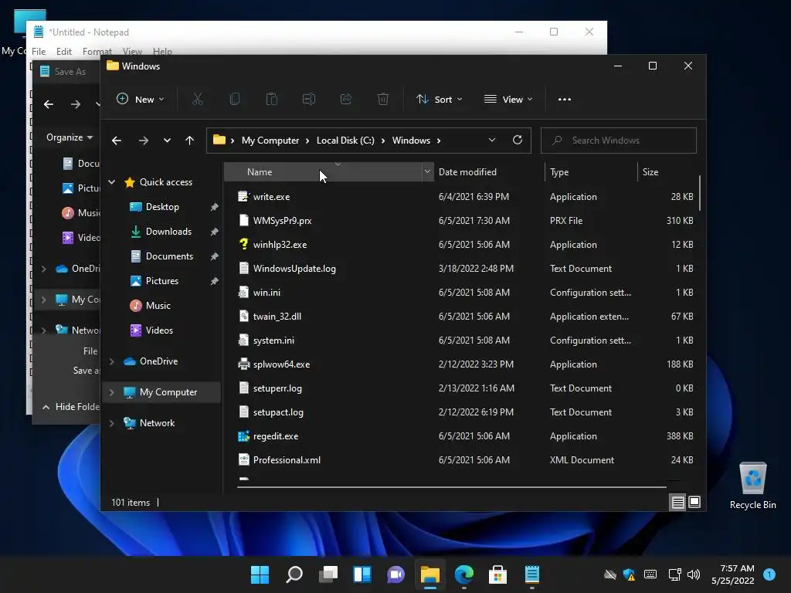Click the horizontal scrollbar below file list
Screen dimensions: 791x593
point(451,487)
